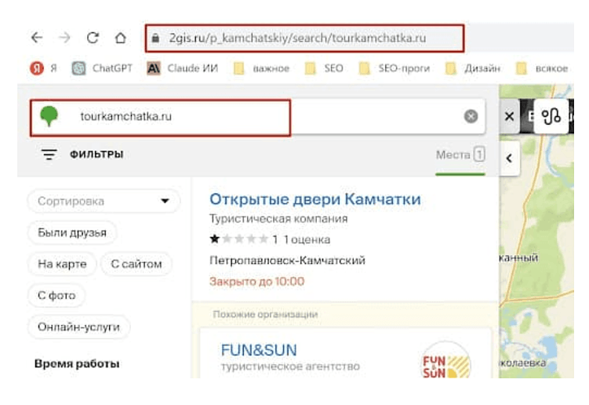Viewport: 589px width, 405px height.
Task: Click the Туристическая компания category text
Action: point(278,219)
